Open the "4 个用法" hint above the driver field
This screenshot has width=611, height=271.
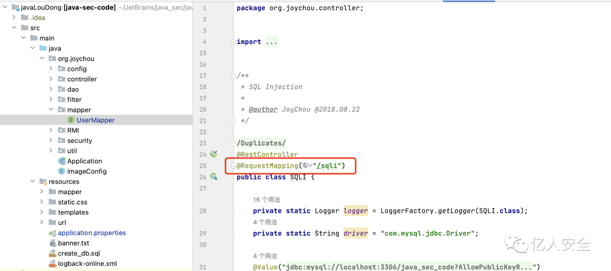point(265,222)
